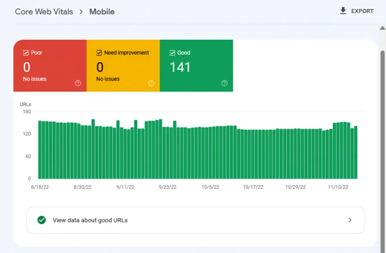Click 'No issues' under Need improvement

click(x=108, y=79)
